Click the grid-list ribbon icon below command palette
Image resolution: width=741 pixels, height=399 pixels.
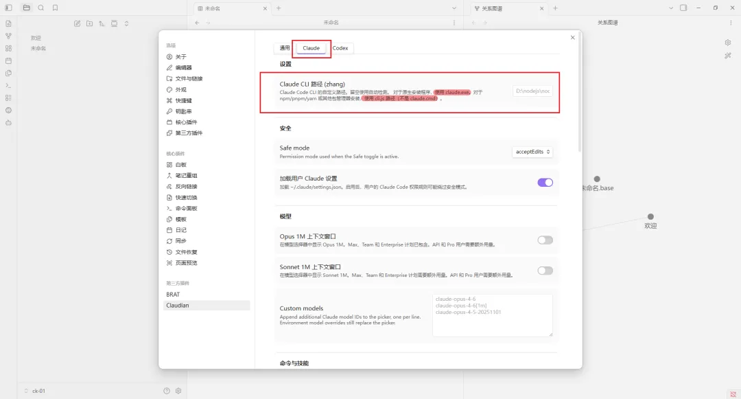(8, 98)
